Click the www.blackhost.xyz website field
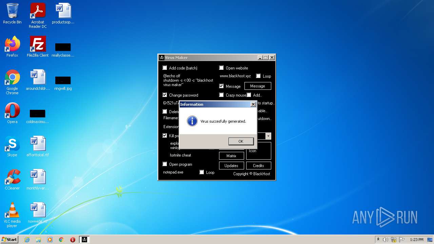The image size is (434, 244). (235, 76)
